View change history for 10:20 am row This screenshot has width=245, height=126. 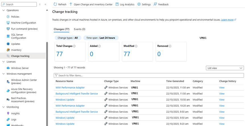(222, 106)
